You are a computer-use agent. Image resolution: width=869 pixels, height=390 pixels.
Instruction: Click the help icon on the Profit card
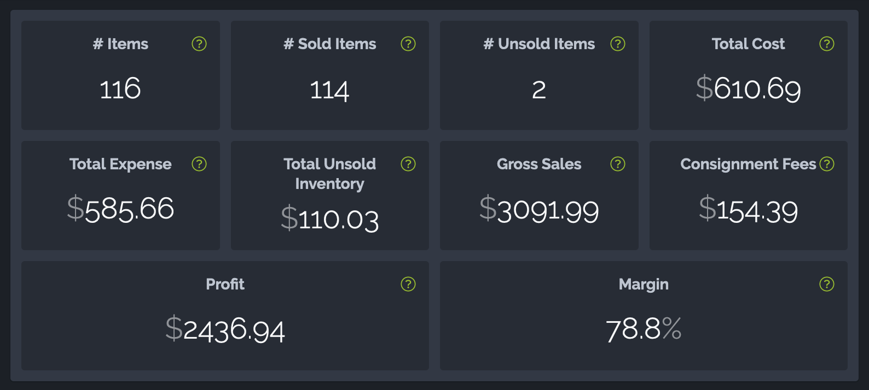pyautogui.click(x=408, y=284)
